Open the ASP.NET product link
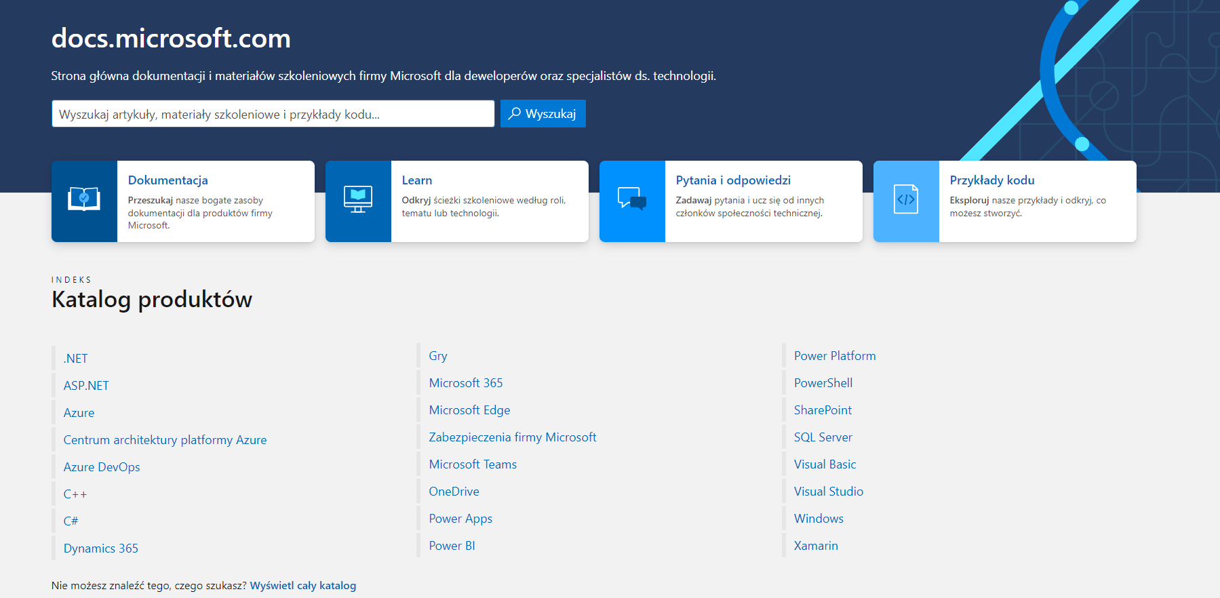The width and height of the screenshot is (1220, 598). pyautogui.click(x=86, y=386)
